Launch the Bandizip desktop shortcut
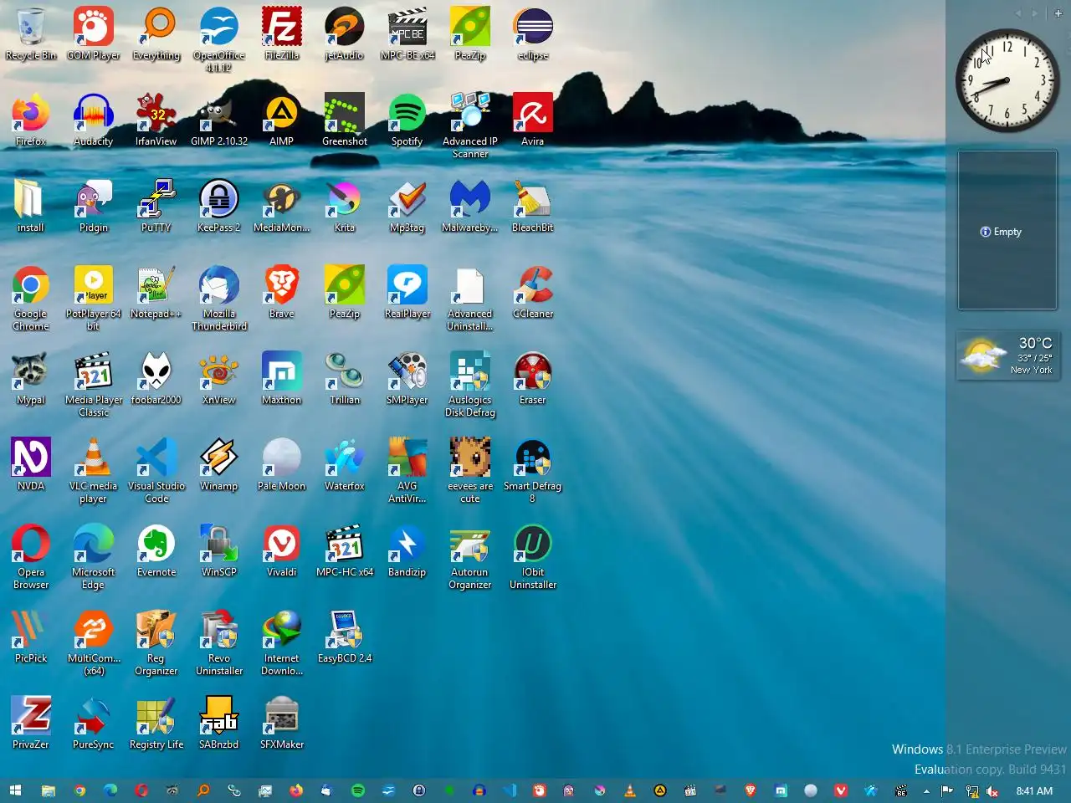Viewport: 1071px width, 803px height. 407,551
